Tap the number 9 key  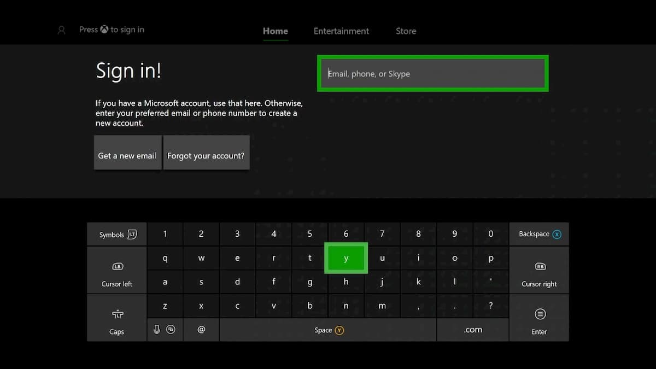455,234
